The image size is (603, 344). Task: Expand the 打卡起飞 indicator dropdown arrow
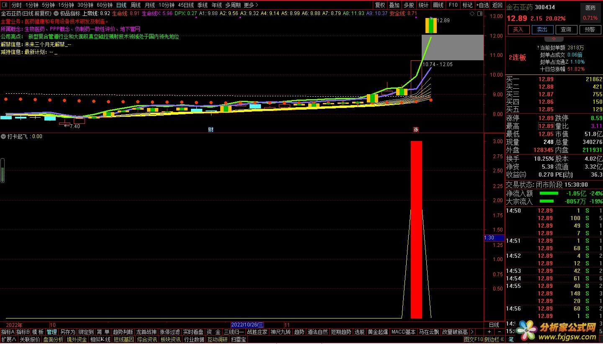coord(3,136)
